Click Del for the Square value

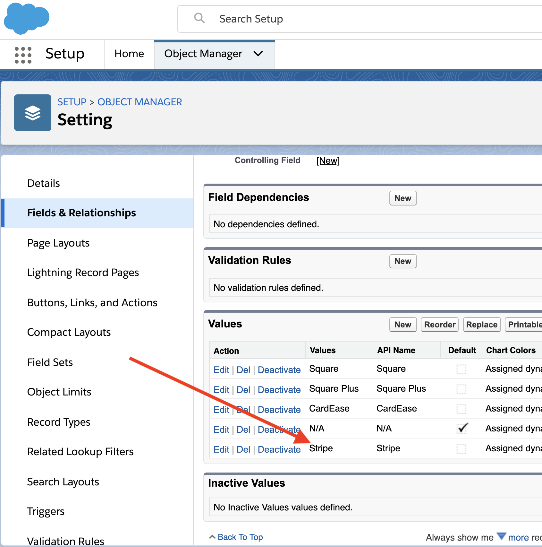243,370
